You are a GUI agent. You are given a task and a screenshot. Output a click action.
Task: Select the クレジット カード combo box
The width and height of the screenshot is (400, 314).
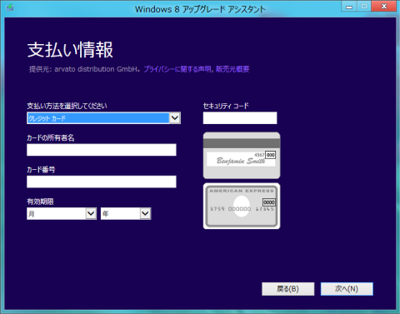(103, 117)
